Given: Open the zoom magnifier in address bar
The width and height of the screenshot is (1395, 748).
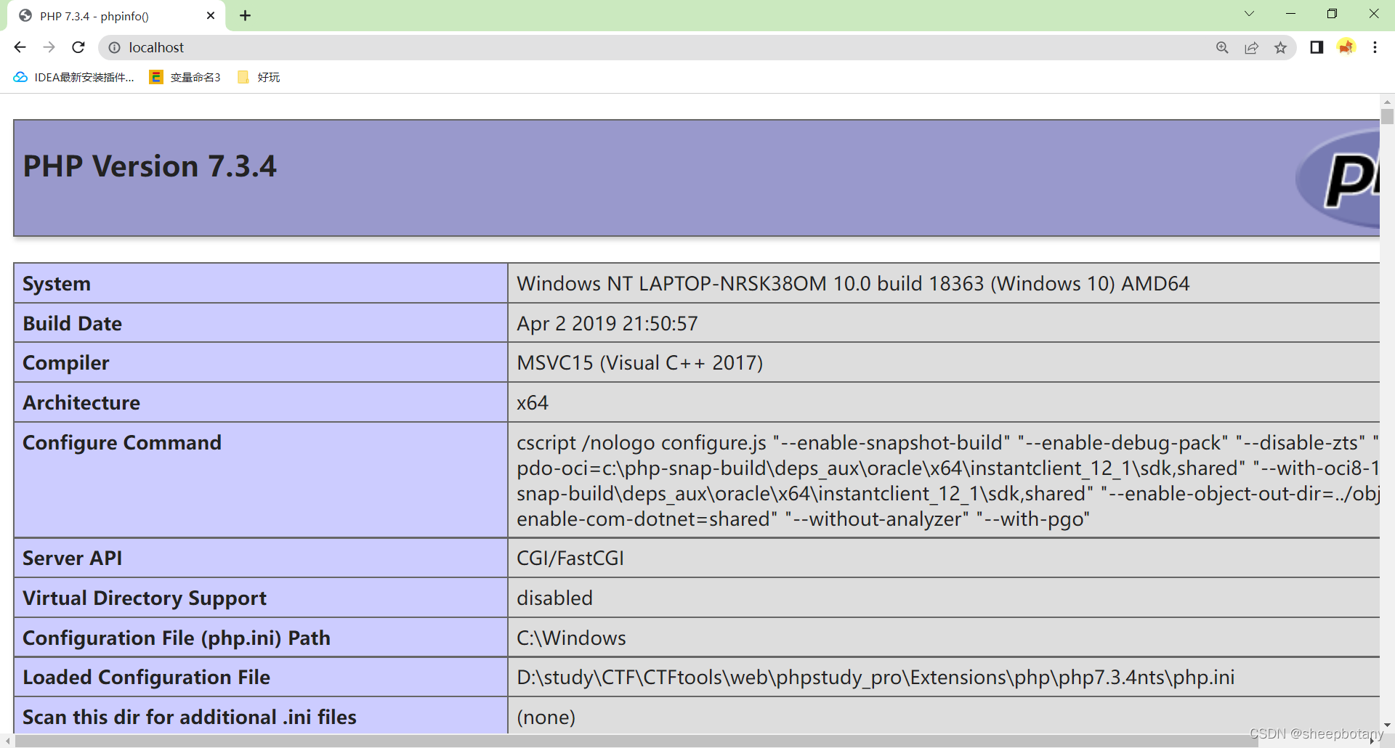Looking at the screenshot, I should click(x=1222, y=47).
